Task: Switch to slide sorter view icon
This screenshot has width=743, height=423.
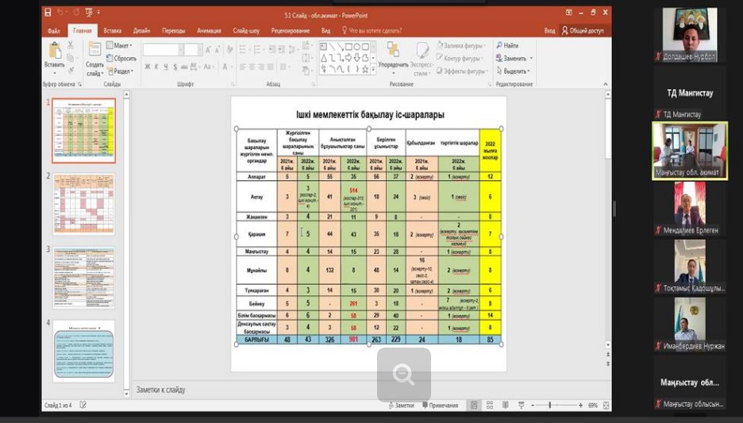Action: 490,405
